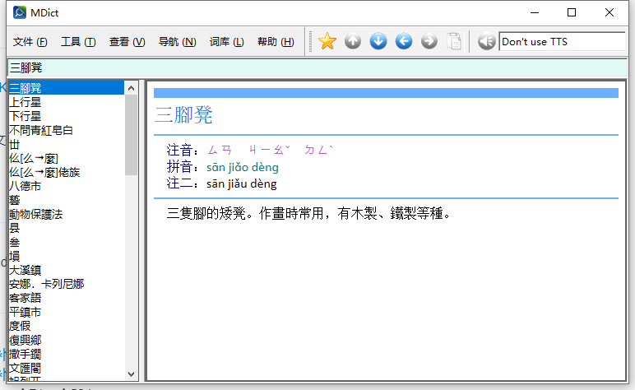The height and width of the screenshot is (390, 635).
Task: Click the speaker pronunciation icon
Action: (x=486, y=41)
